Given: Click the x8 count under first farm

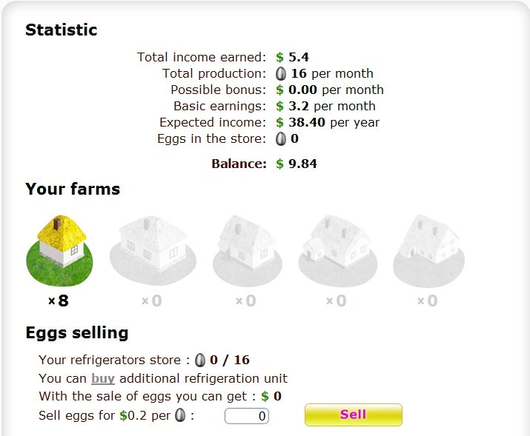Looking at the screenshot, I should [59, 301].
